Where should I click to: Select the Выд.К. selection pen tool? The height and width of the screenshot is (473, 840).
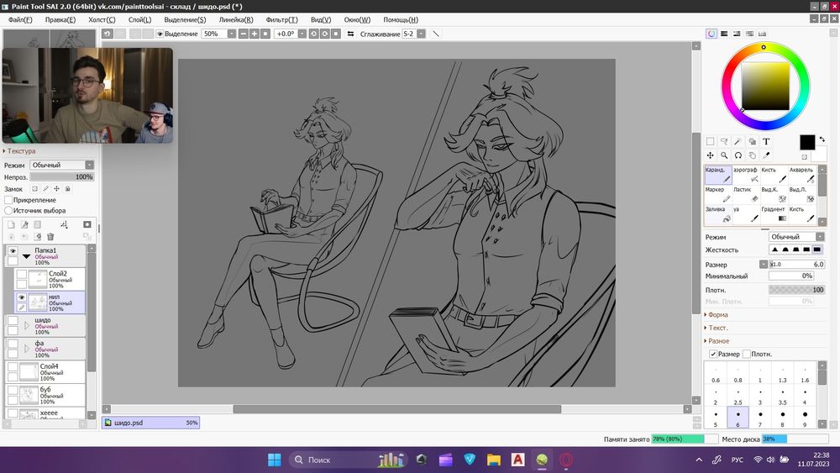774,194
